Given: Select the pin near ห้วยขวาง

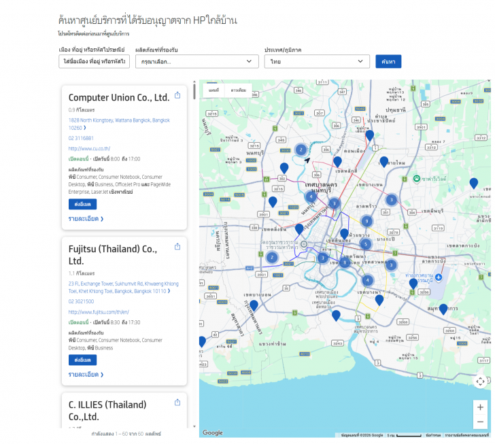Looking at the screenshot, I should 344,234.
